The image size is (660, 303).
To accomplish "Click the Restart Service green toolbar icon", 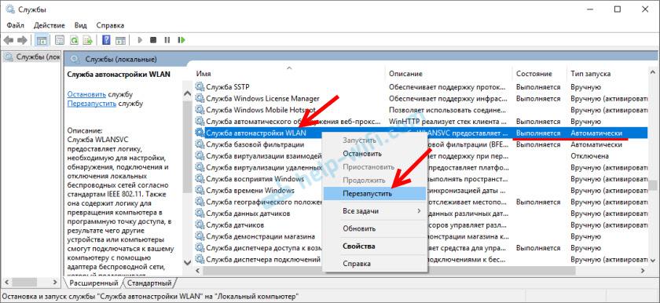I will pos(181,40).
